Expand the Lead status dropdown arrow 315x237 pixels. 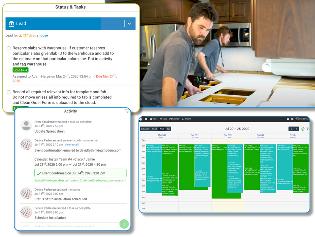pos(129,24)
